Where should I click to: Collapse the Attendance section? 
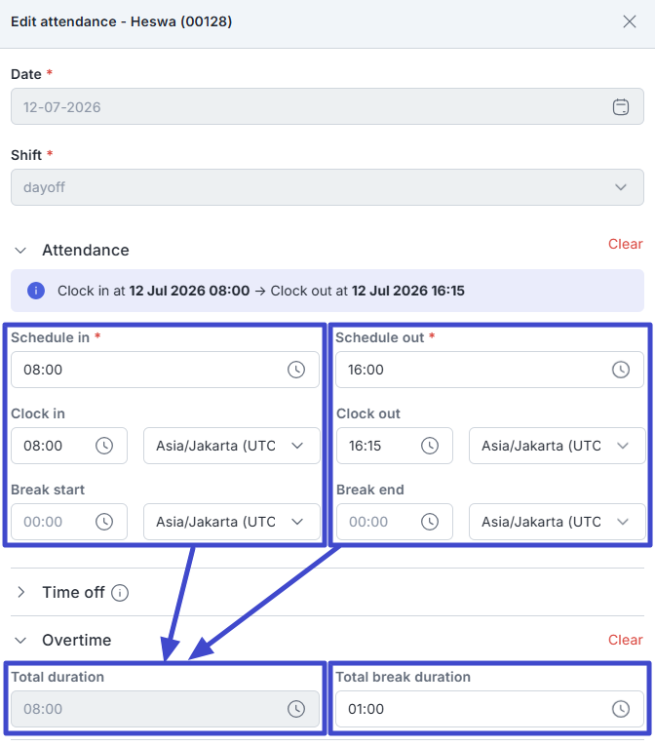point(20,251)
